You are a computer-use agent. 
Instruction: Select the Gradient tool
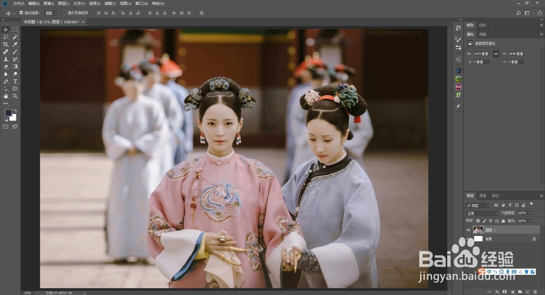pos(15,67)
